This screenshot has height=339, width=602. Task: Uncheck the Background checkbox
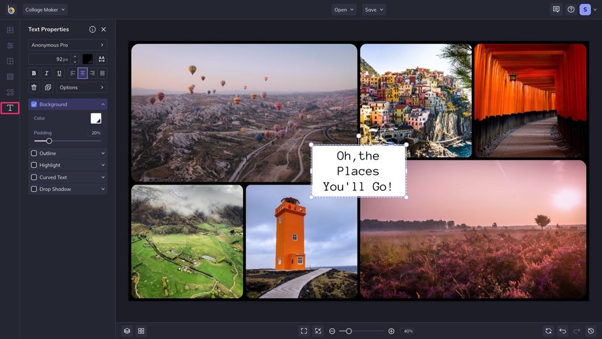[x=34, y=104]
